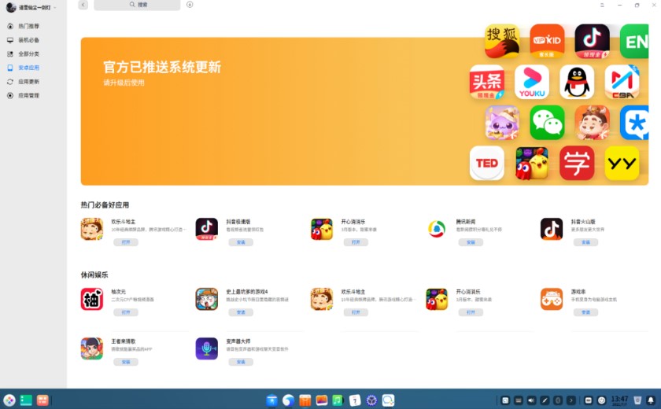The width and height of the screenshot is (661, 409).
Task: Focus the 搜索 search field
Action: (137, 5)
